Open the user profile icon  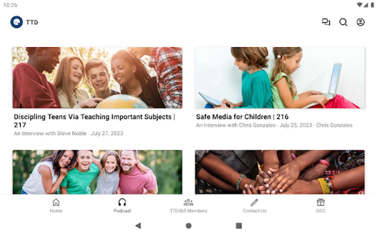click(361, 22)
